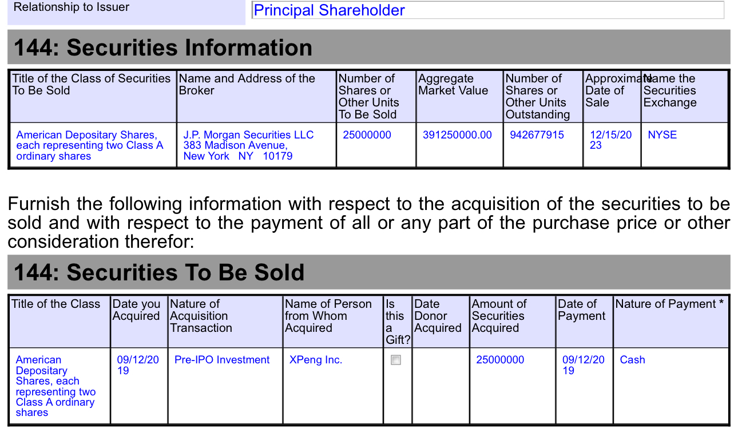Click the 383 Madison Avenue address line
This screenshot has width=738, height=428.
coord(235,145)
